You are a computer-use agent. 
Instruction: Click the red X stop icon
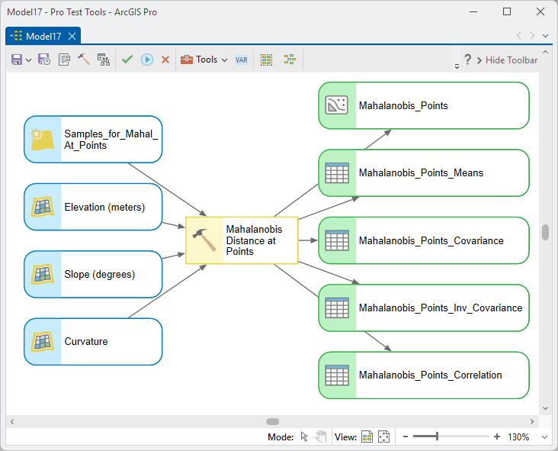(x=165, y=60)
